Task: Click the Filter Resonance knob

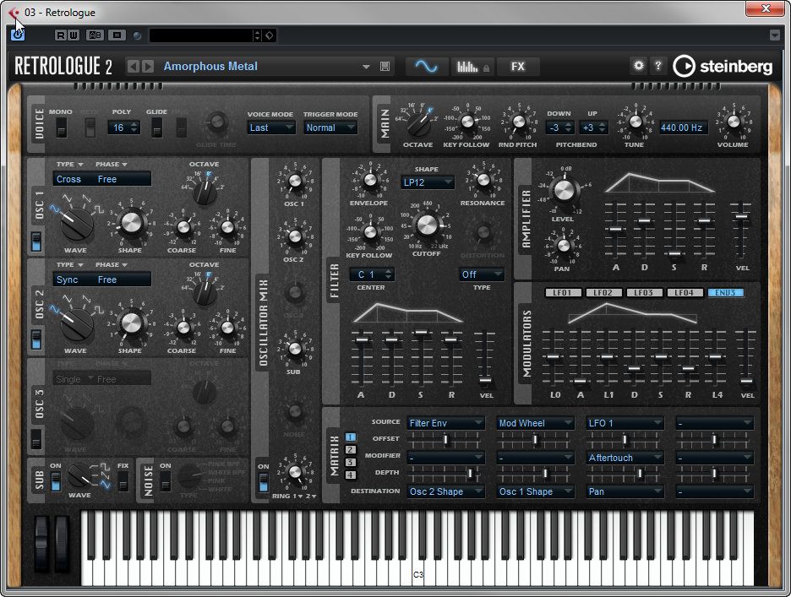Action: point(483,180)
